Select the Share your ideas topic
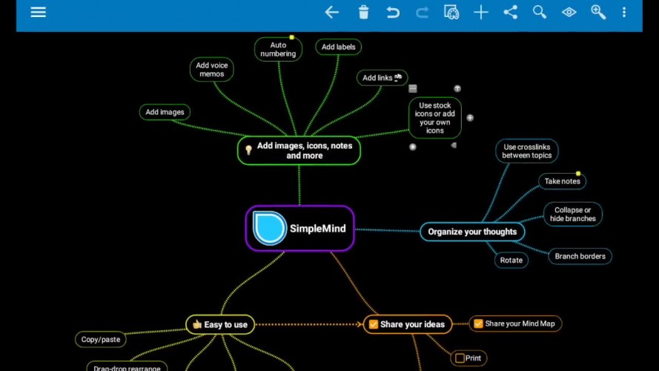The width and height of the screenshot is (659, 371). tap(407, 324)
